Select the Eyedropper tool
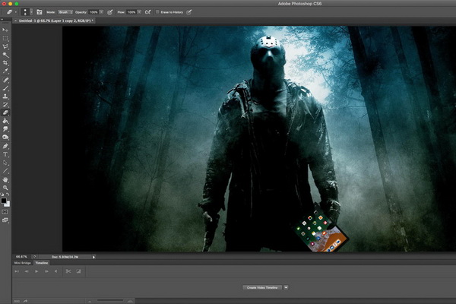 pyautogui.click(x=5, y=71)
